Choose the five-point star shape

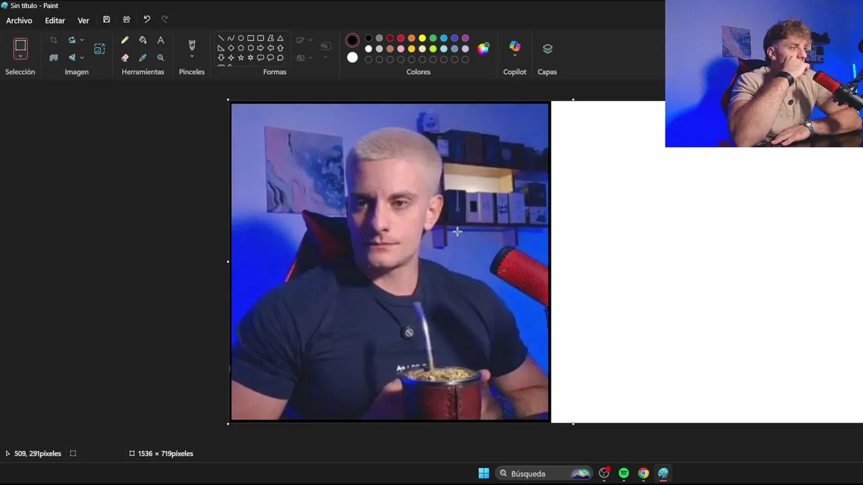[x=241, y=58]
